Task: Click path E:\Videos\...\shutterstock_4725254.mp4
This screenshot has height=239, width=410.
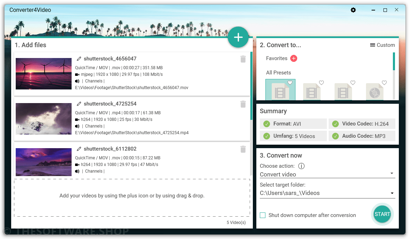Action: click(132, 133)
